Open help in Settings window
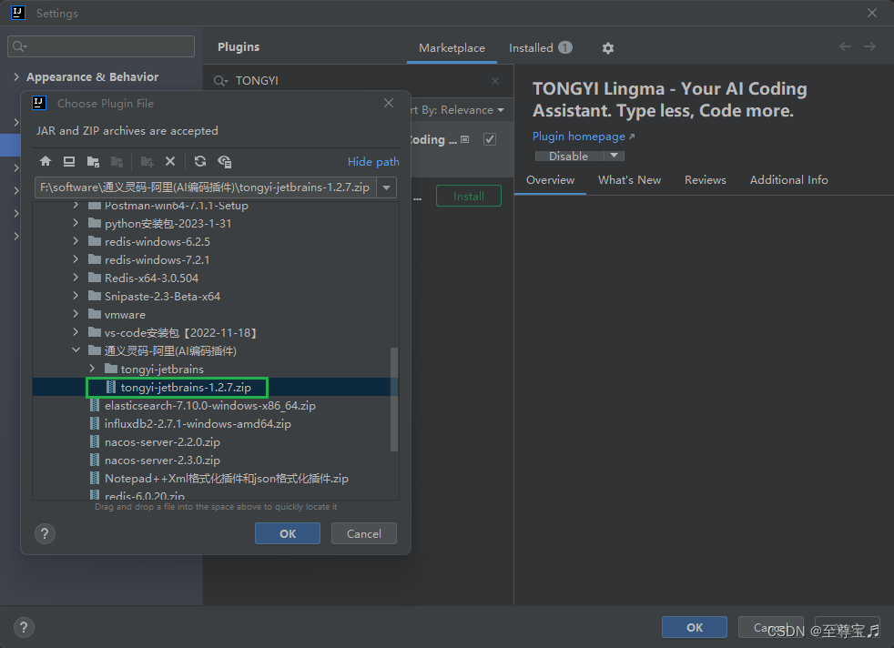The image size is (894, 648). [x=24, y=627]
